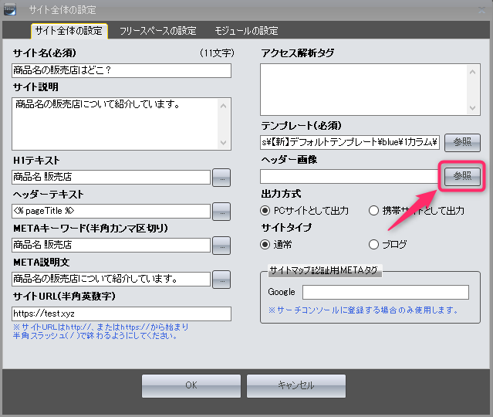Choose the 通常 site type option
This screenshot has width=493, height=417.
(265, 245)
